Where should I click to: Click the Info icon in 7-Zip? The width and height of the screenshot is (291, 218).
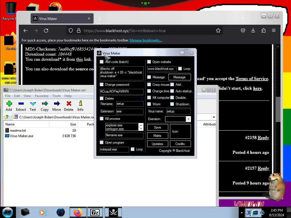tap(80, 106)
